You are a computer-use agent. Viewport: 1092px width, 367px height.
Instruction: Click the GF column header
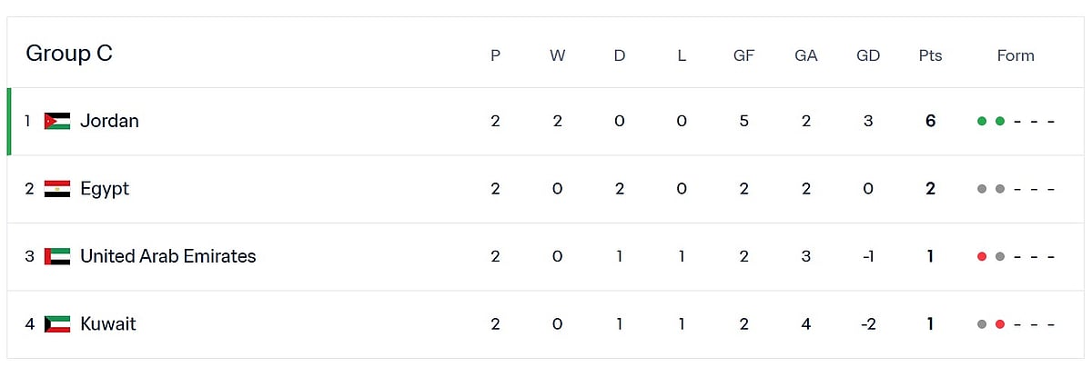coord(743,55)
